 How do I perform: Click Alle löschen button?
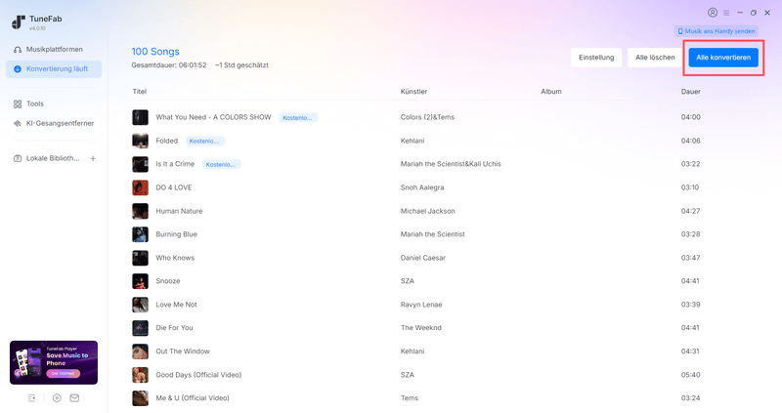tap(655, 58)
